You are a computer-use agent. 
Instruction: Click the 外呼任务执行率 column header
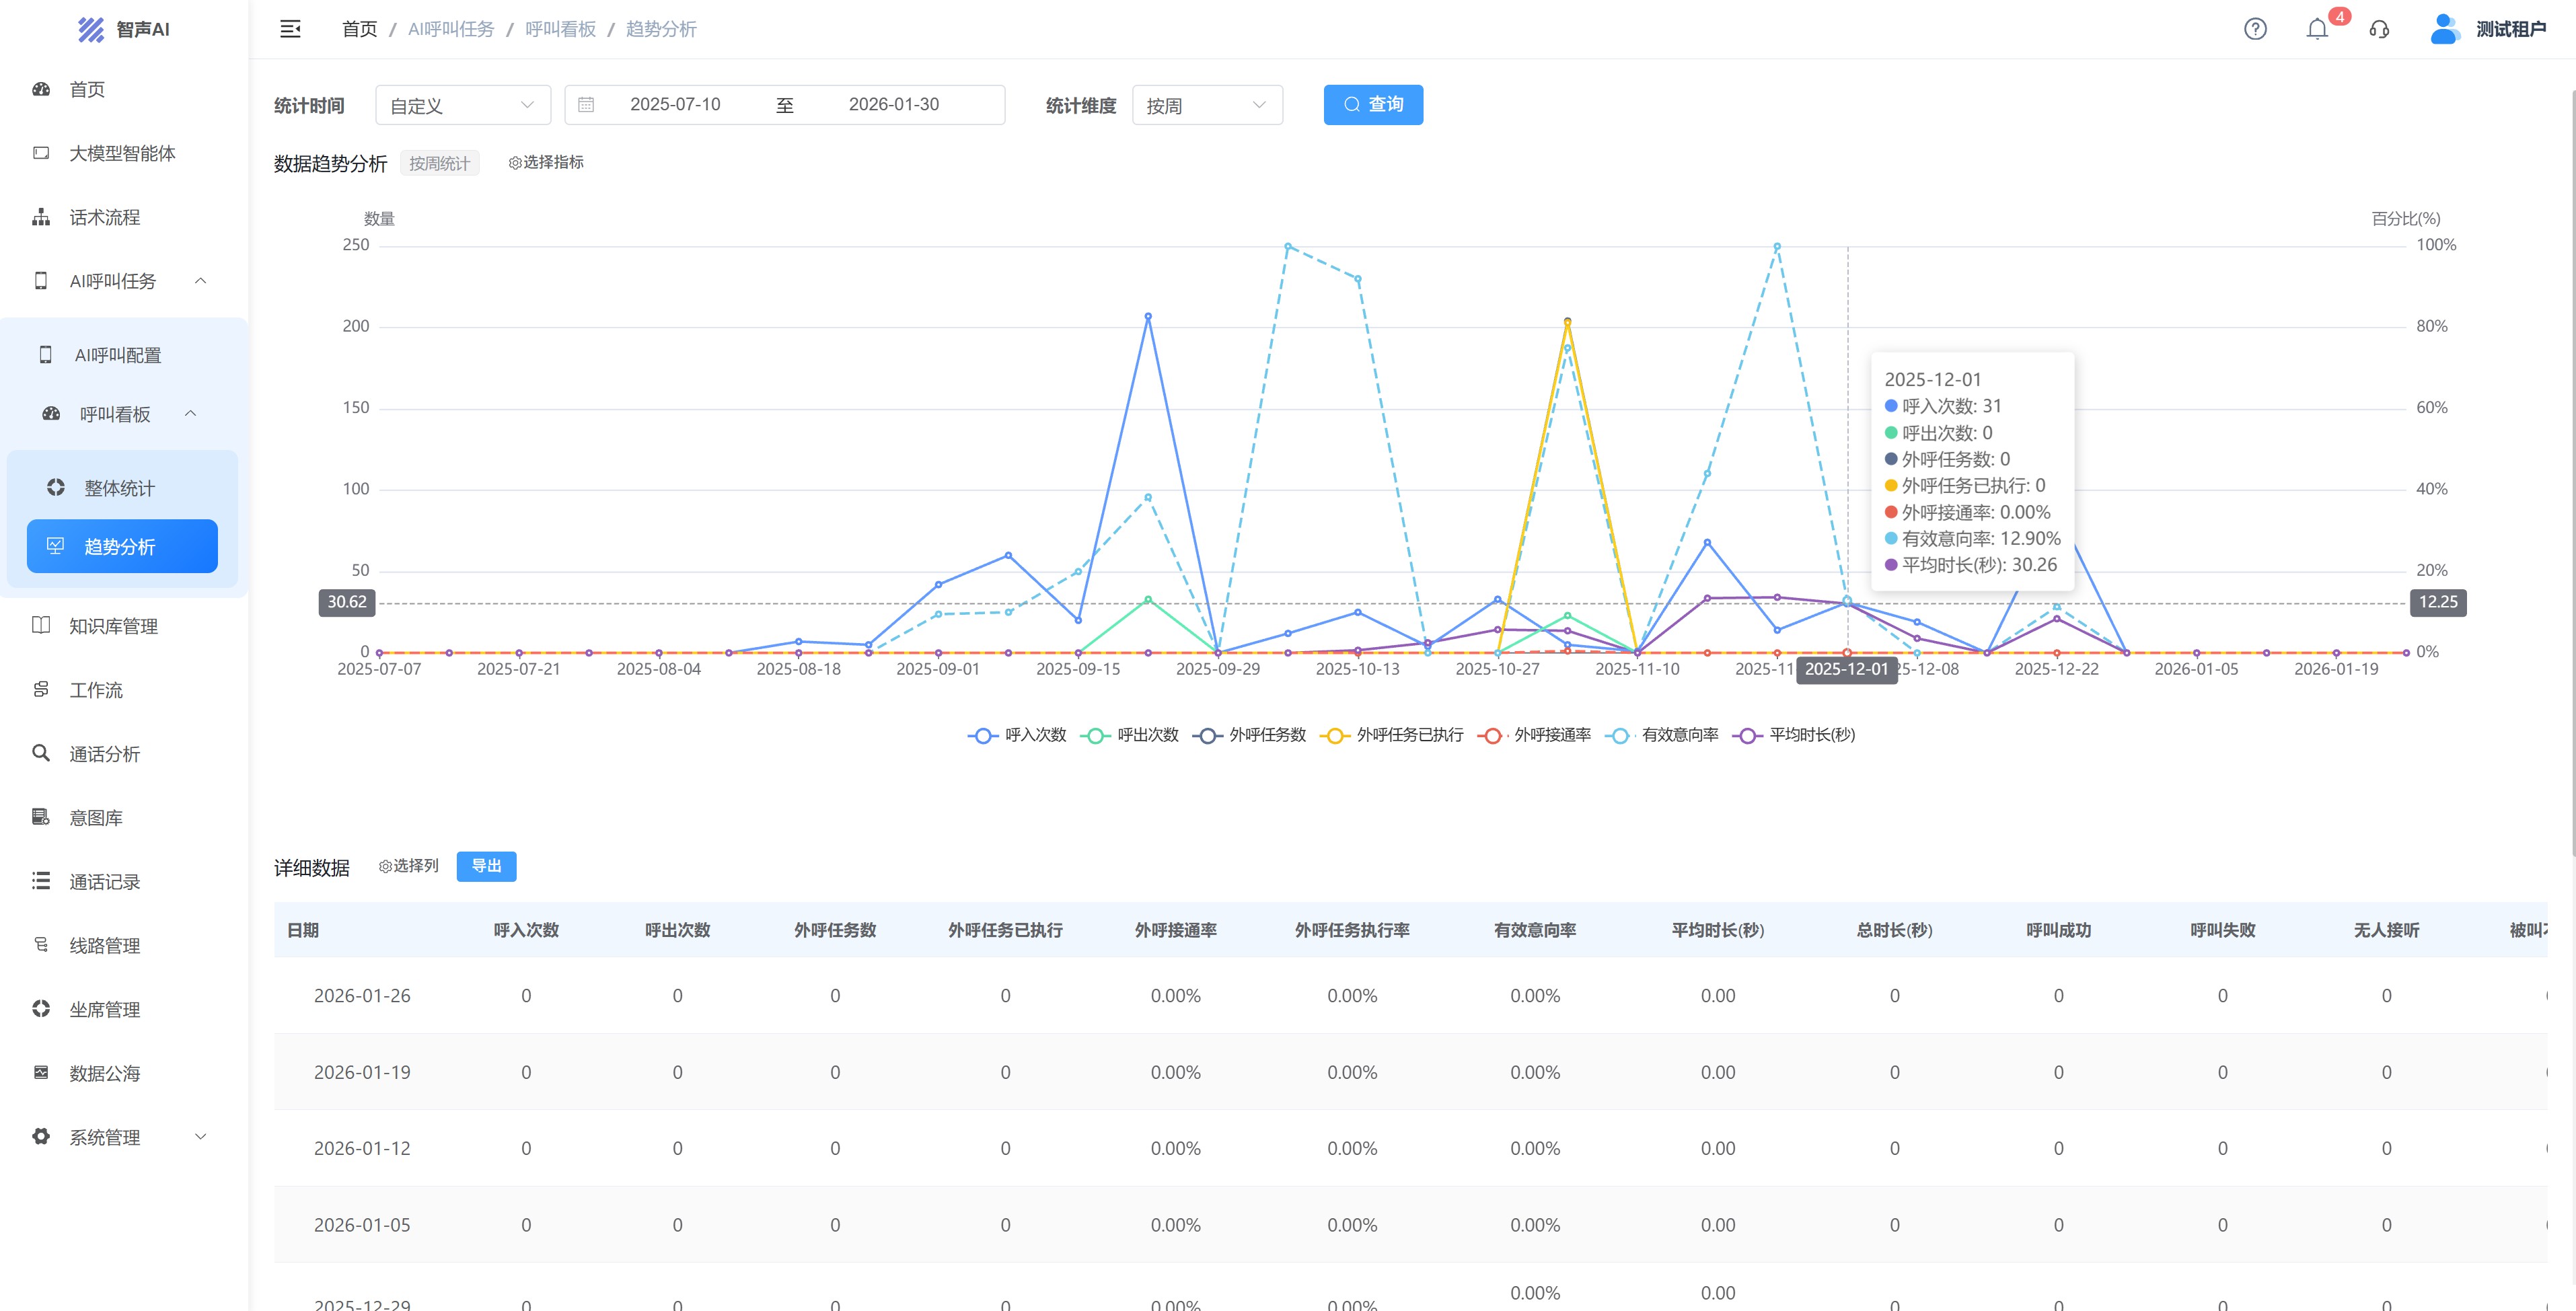[x=1352, y=930]
